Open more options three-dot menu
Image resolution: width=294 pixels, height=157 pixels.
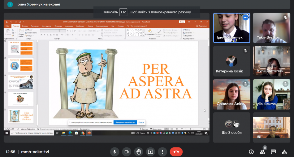(x=162, y=152)
